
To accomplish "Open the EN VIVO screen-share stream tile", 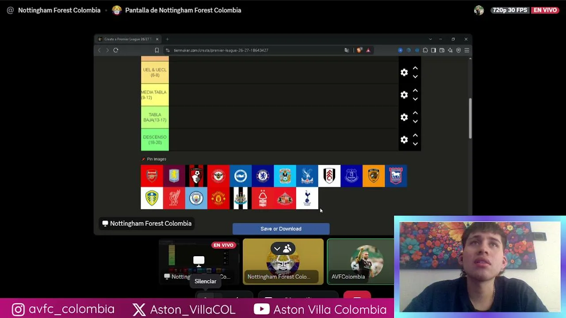I will 199,261.
